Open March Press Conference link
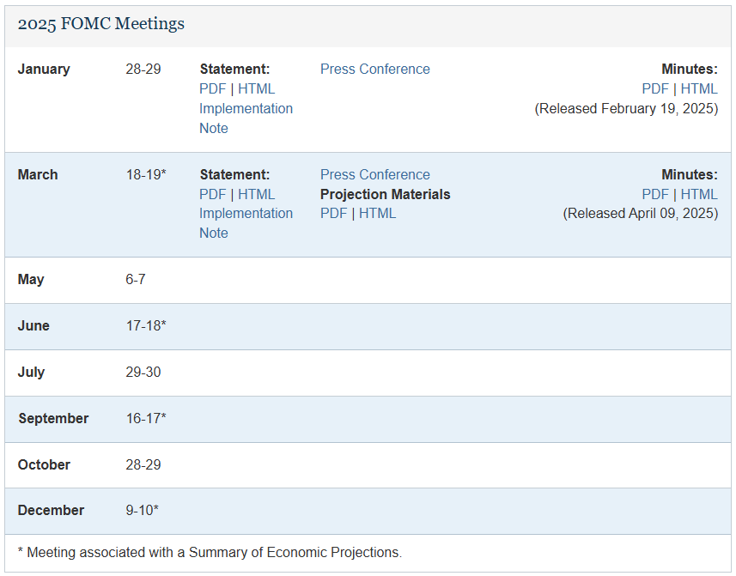The height and width of the screenshot is (576, 736). coord(374,174)
